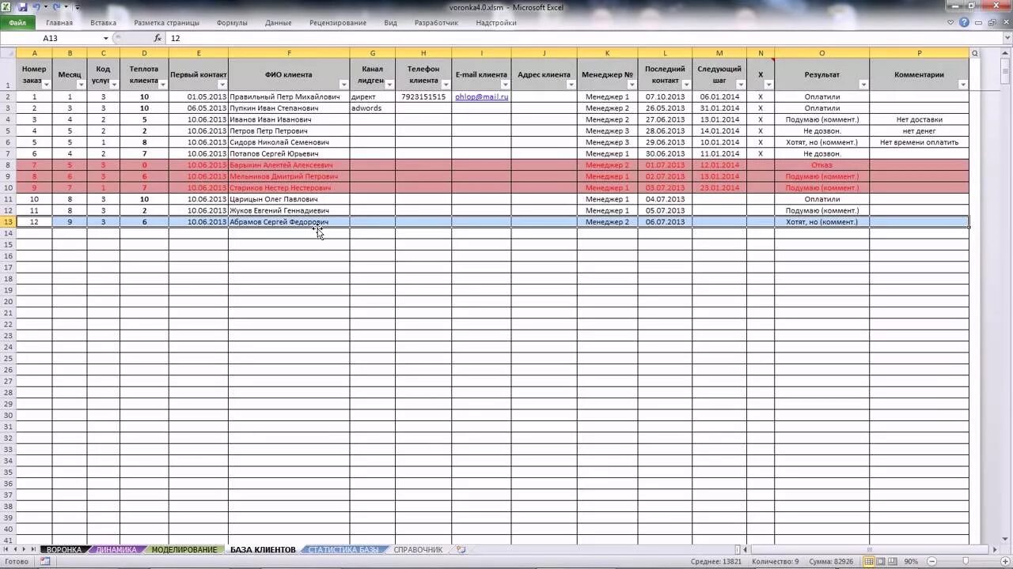The image size is (1013, 569).
Task: Click the Save icon in quick access toolbar
Action: click(x=22, y=7)
